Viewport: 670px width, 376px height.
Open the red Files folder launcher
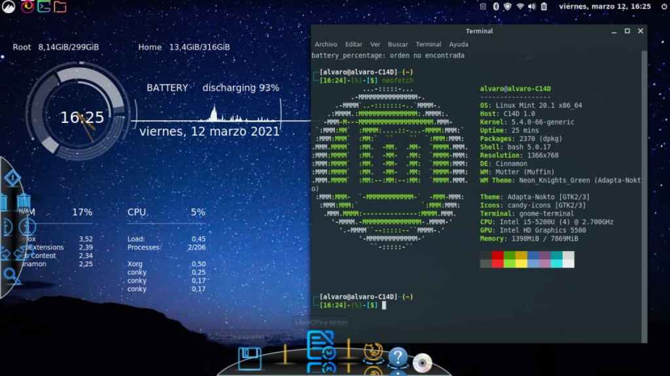point(60,7)
